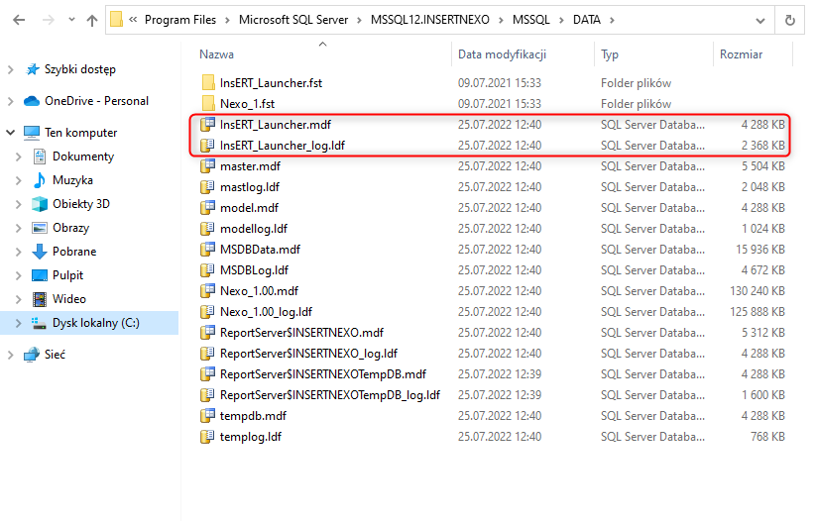Open Muzyka note icon
815x521 pixels.
(40, 180)
